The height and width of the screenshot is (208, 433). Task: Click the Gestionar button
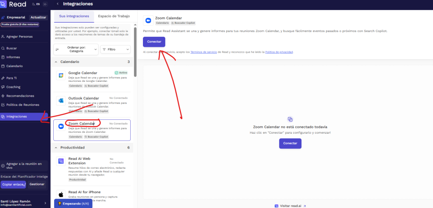click(x=37, y=184)
